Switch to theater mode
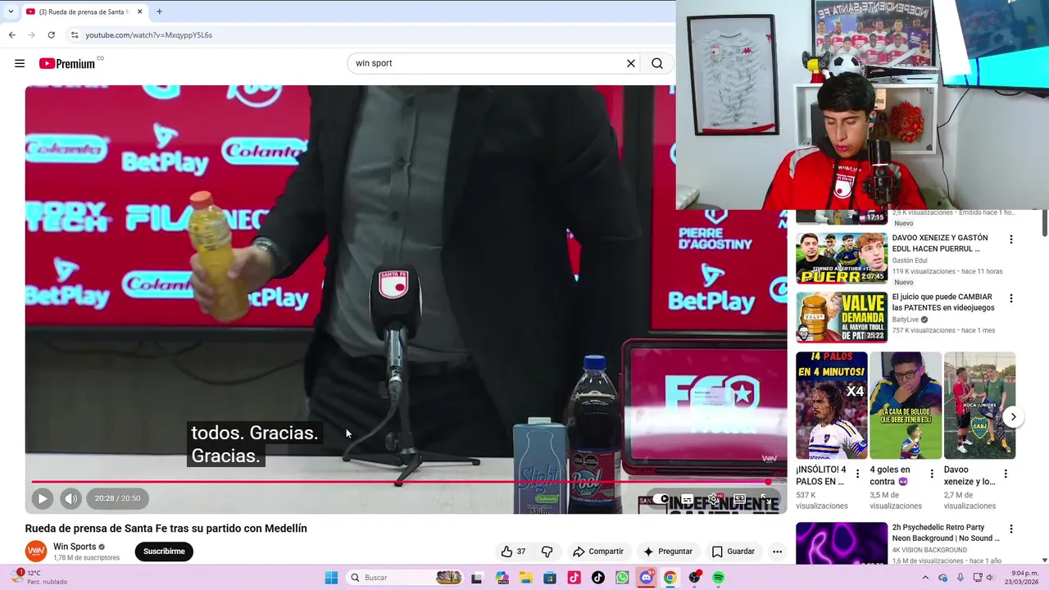Viewport: 1049px width, 590px height. click(x=739, y=499)
